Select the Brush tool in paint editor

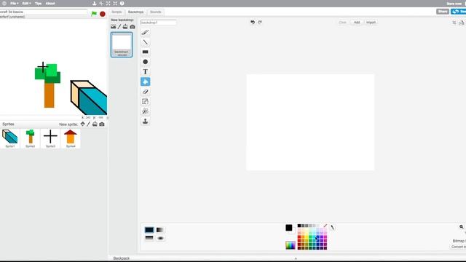point(145,32)
